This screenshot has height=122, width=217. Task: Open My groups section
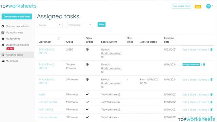click(x=12, y=61)
